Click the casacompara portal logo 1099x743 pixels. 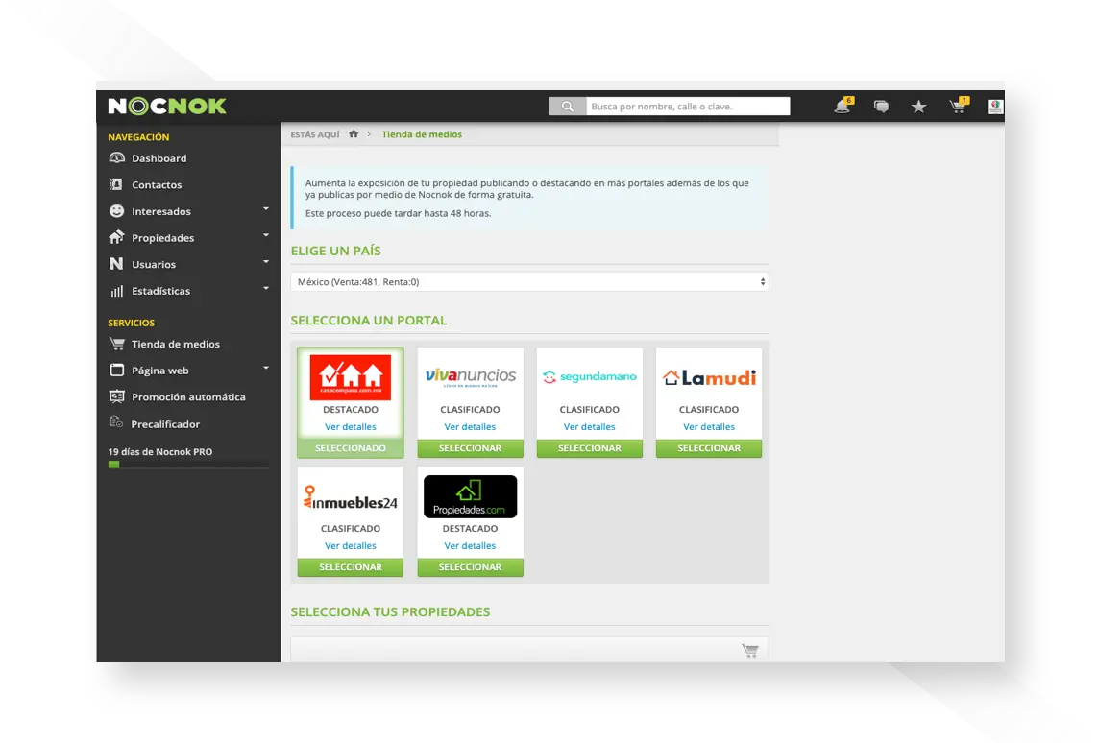click(351, 376)
